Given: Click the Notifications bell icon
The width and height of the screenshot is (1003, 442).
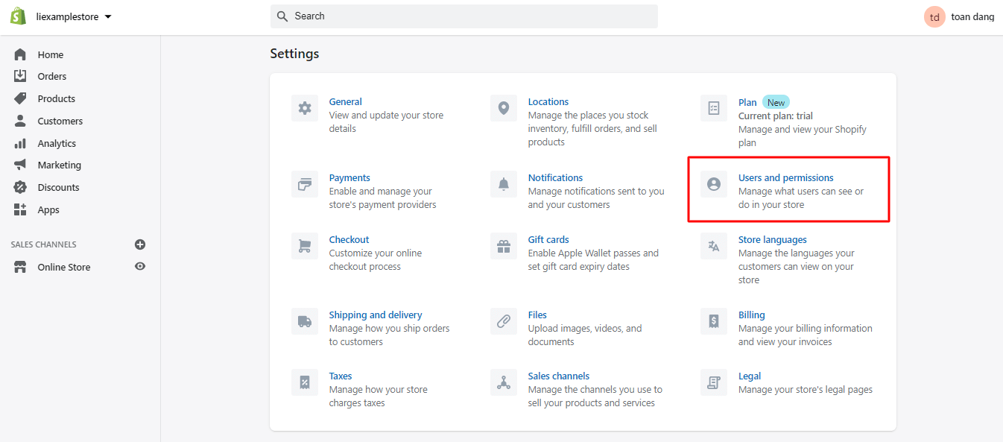Looking at the screenshot, I should (x=504, y=183).
